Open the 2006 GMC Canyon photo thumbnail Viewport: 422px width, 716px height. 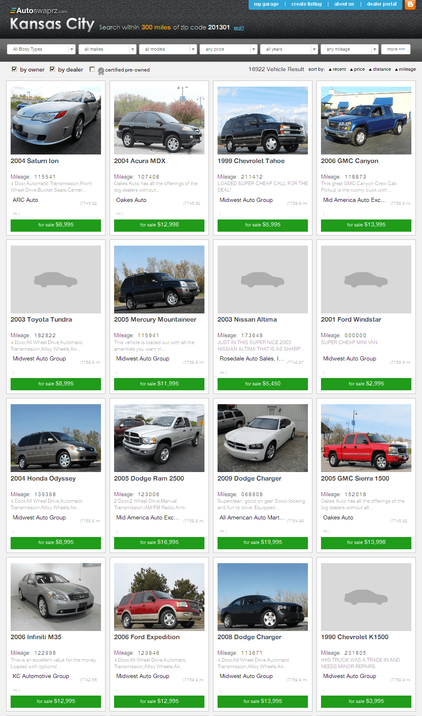(x=366, y=121)
